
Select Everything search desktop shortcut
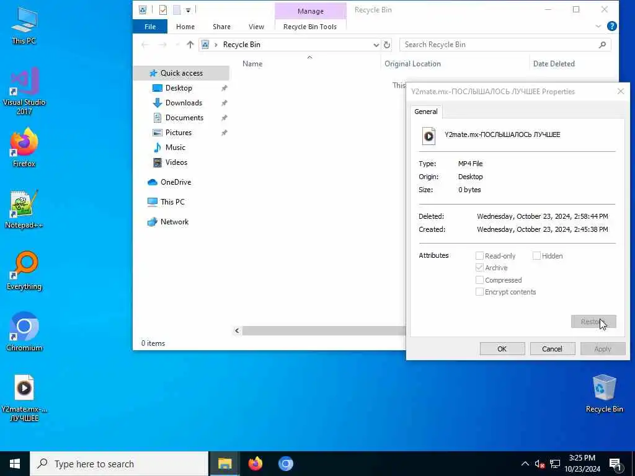[x=24, y=270]
